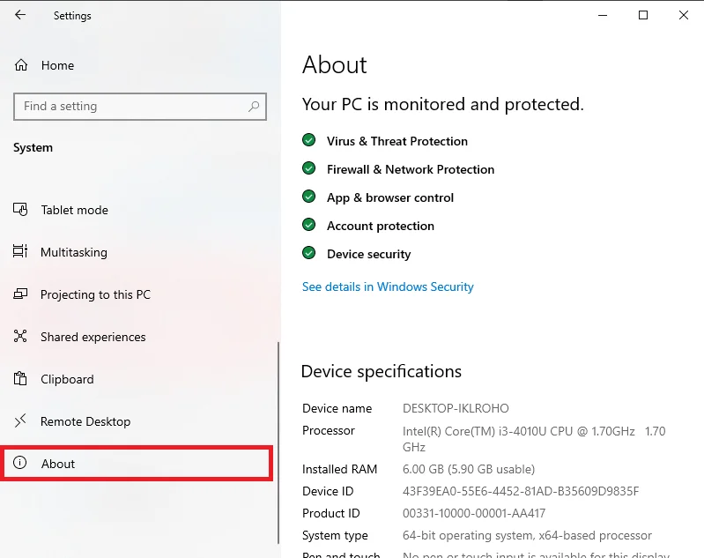Screen dimensions: 704x558
Task: Click Device security green checkmark
Action: click(309, 253)
